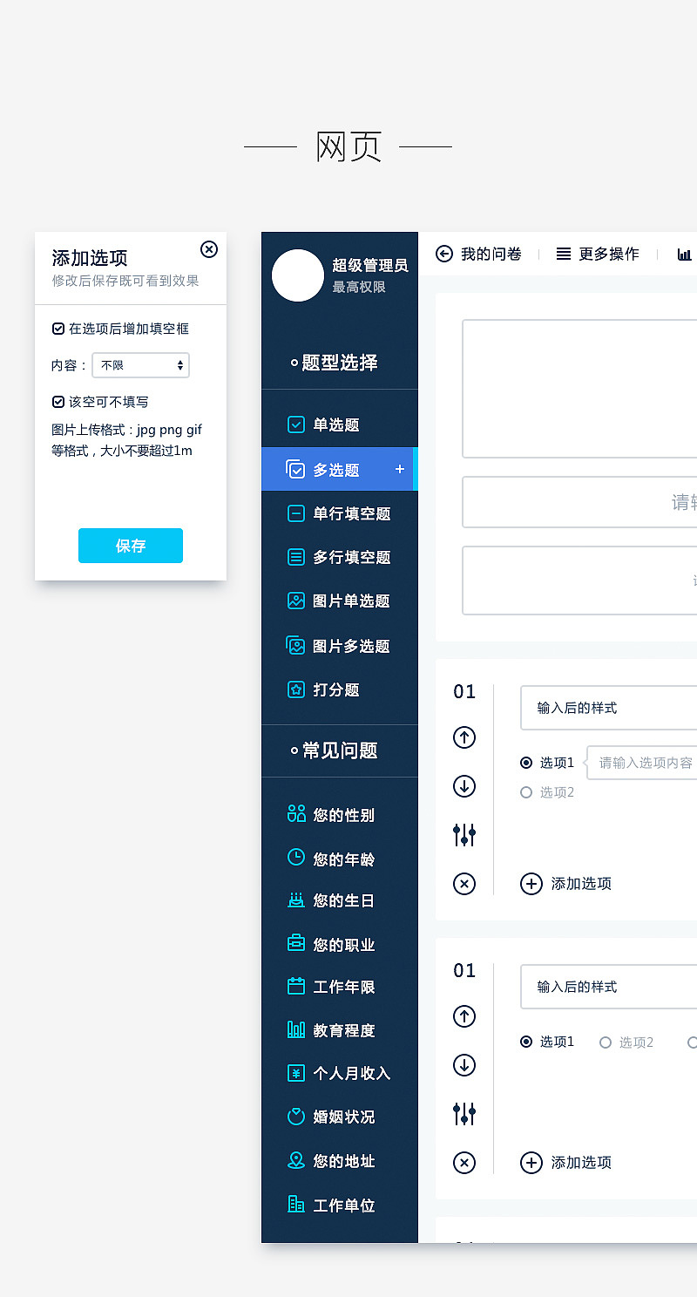Viewport: 697px width, 1297px height.
Task: Select 多选题 question type
Action: 340,470
